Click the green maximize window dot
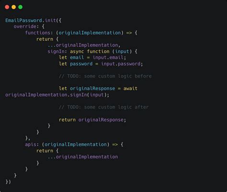Screen dimensions: 227x192 21,7
